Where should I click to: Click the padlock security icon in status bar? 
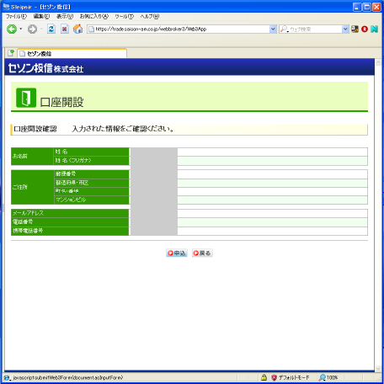tap(264, 377)
